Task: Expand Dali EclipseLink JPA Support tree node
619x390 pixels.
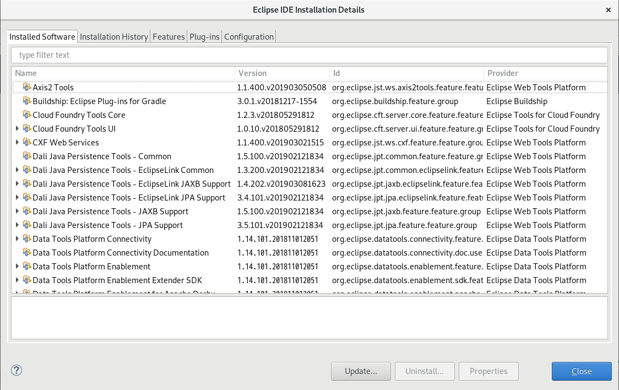Action: click(x=17, y=197)
